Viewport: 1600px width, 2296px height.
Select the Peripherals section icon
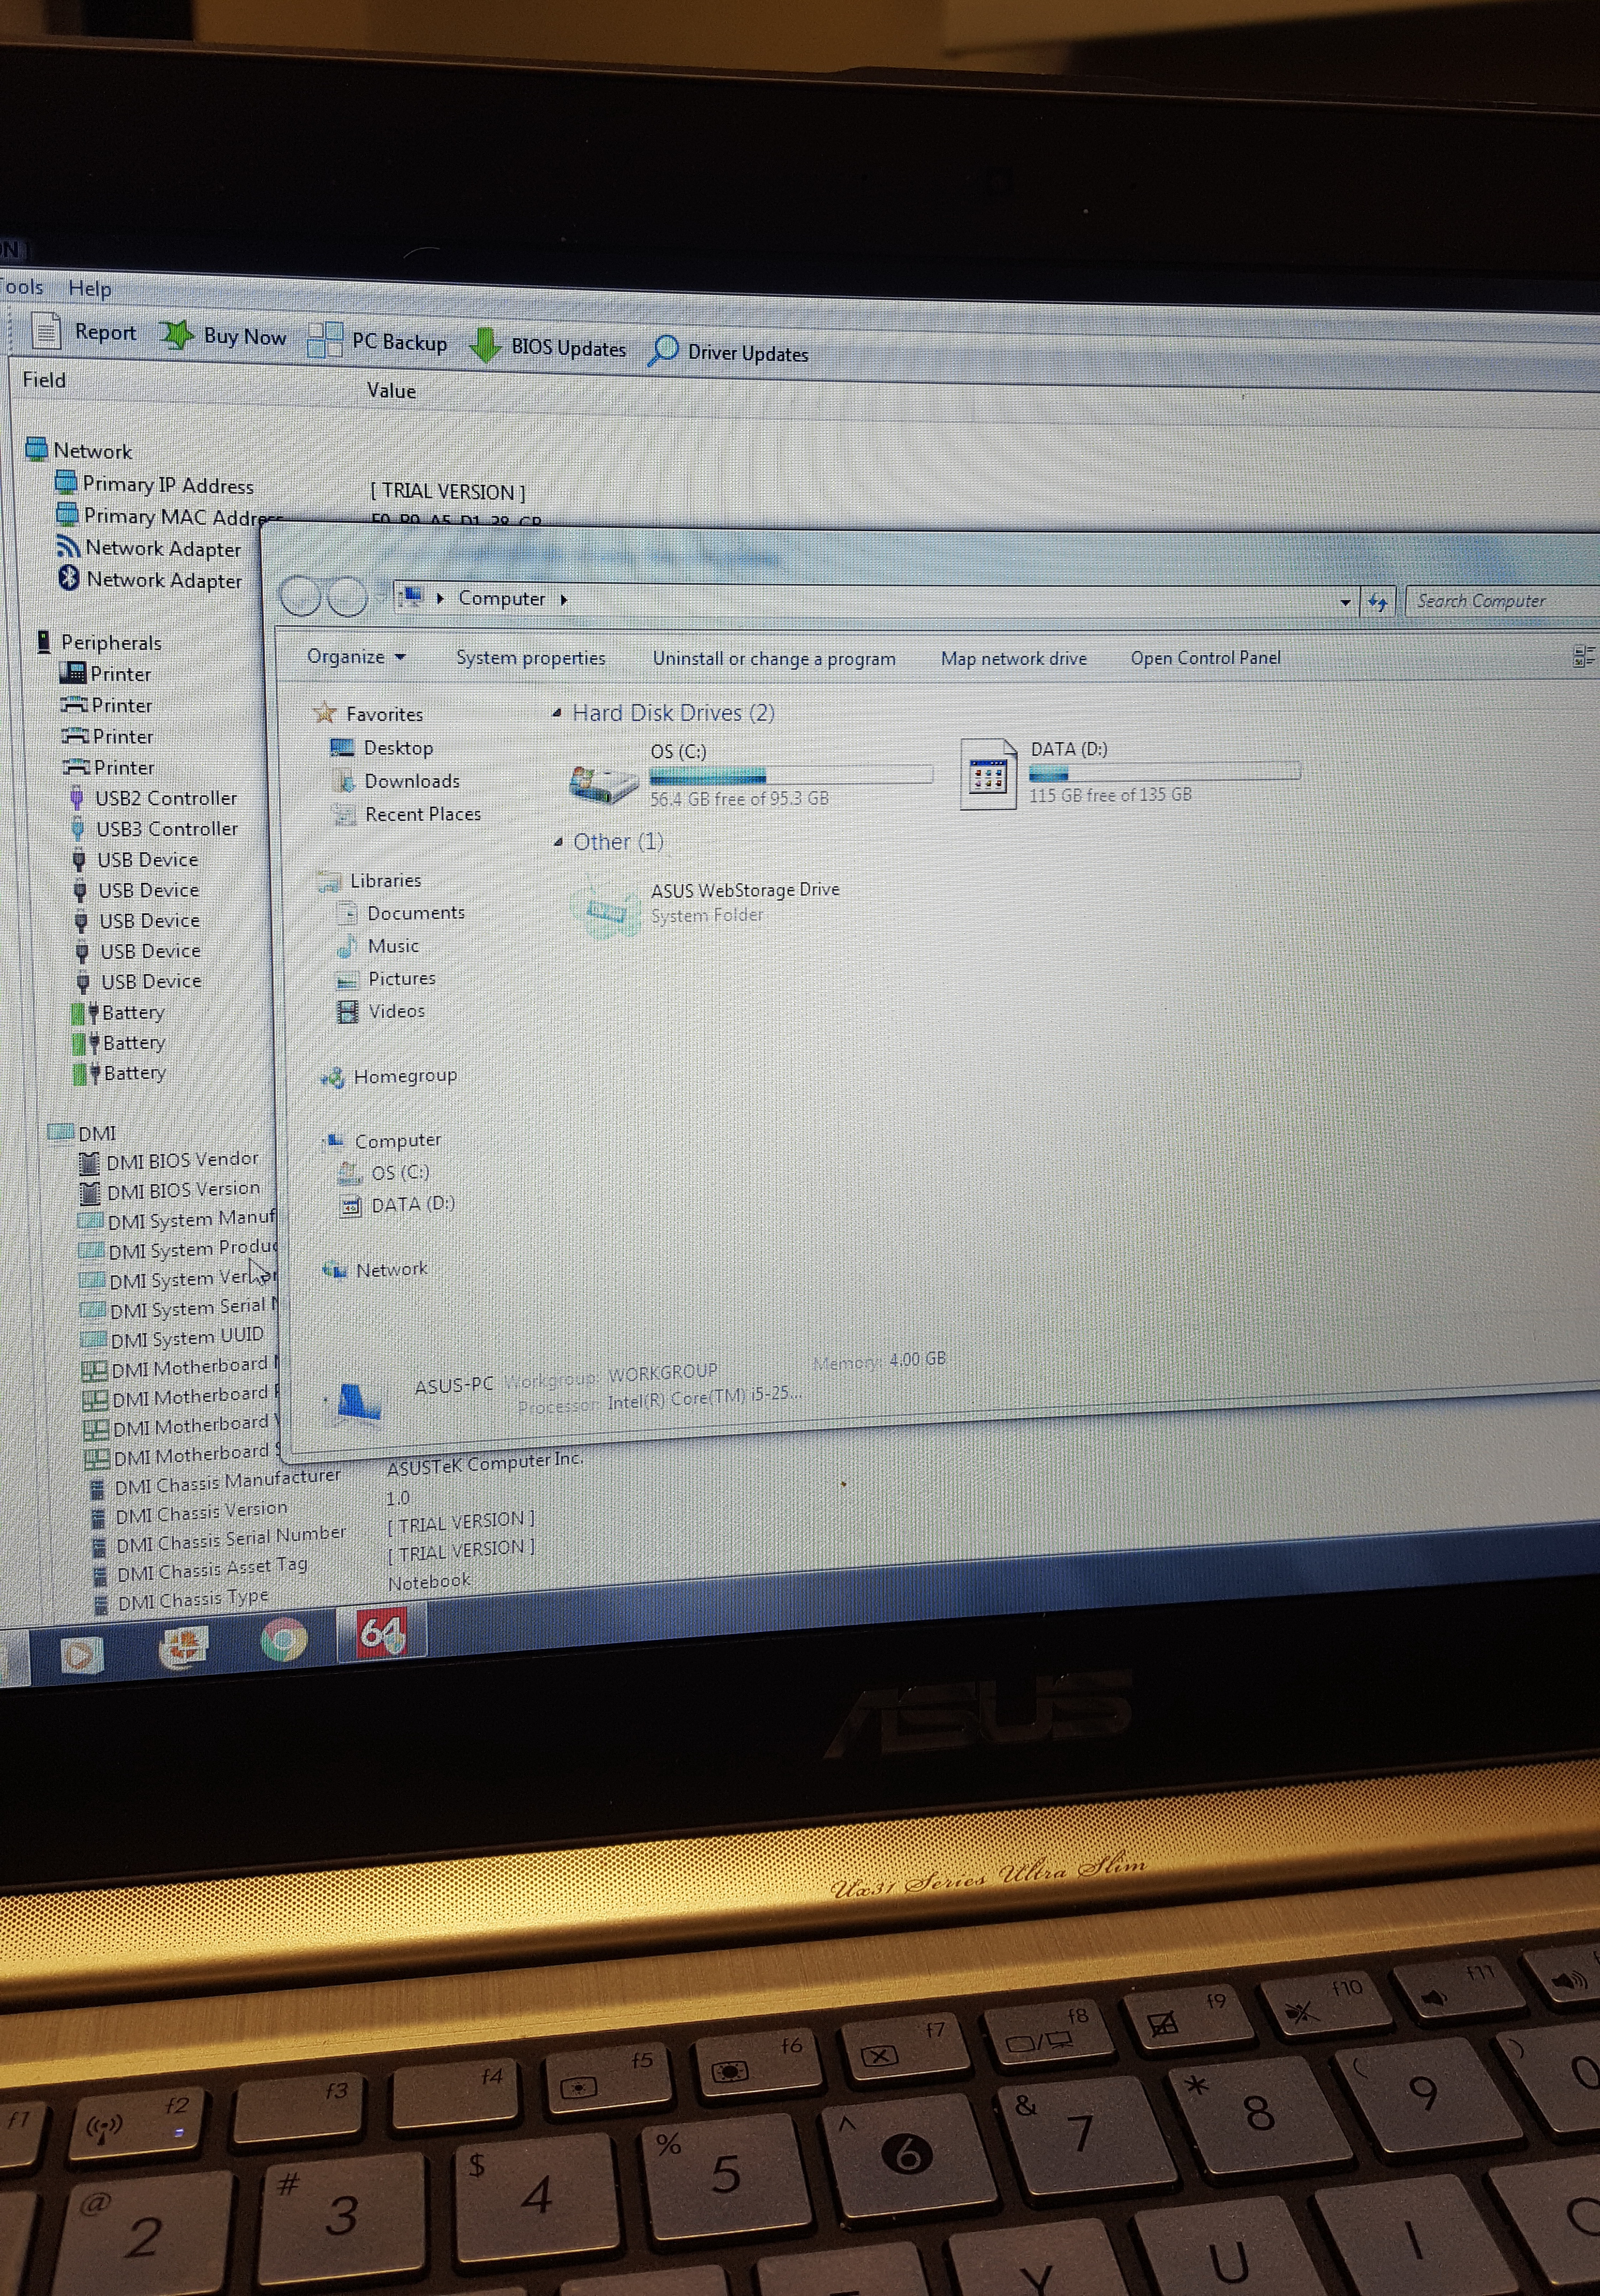pyautogui.click(x=44, y=641)
